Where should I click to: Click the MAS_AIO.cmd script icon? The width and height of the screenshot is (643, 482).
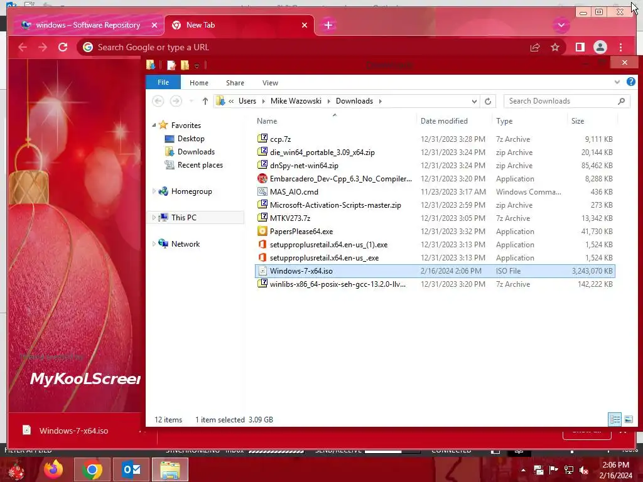point(262,191)
